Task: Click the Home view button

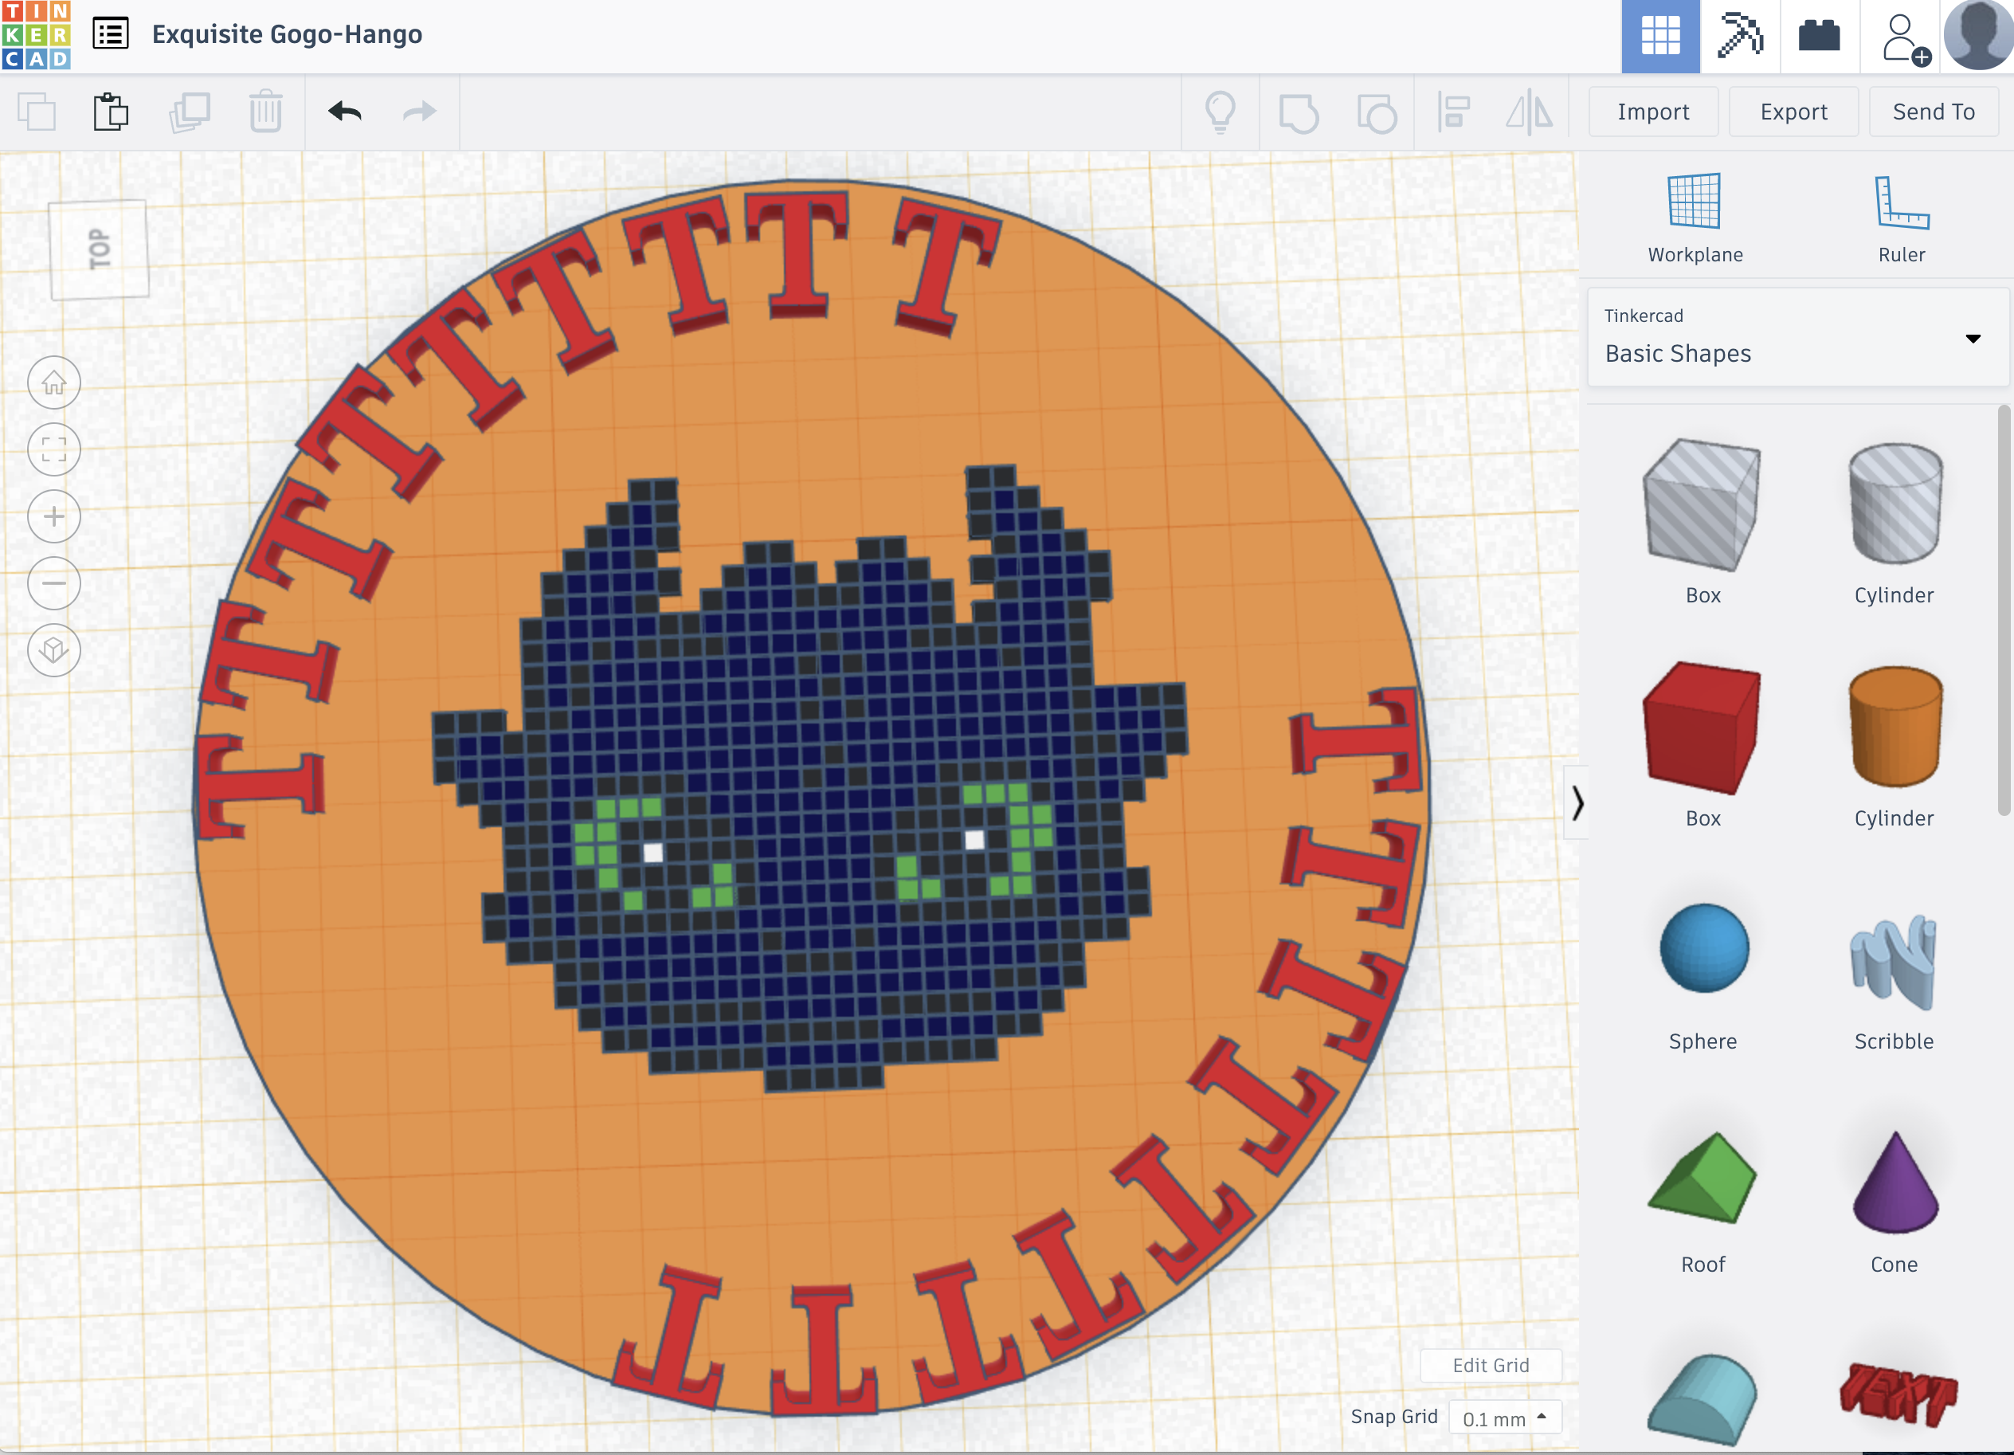Action: tap(54, 382)
